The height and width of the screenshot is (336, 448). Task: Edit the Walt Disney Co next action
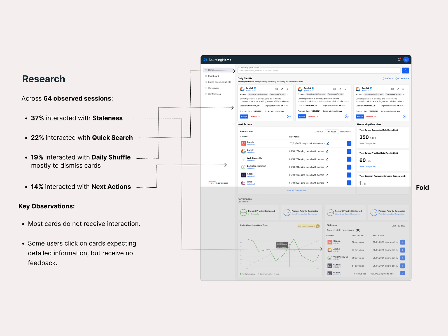[327, 159]
